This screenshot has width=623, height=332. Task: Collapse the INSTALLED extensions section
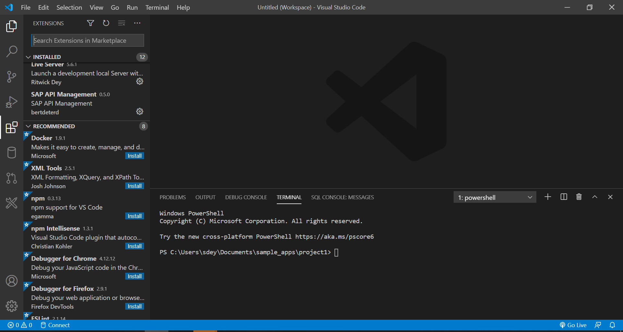tap(29, 57)
